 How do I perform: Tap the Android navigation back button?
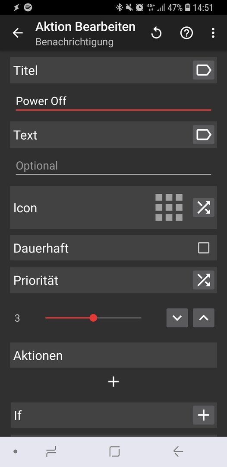coord(178,452)
